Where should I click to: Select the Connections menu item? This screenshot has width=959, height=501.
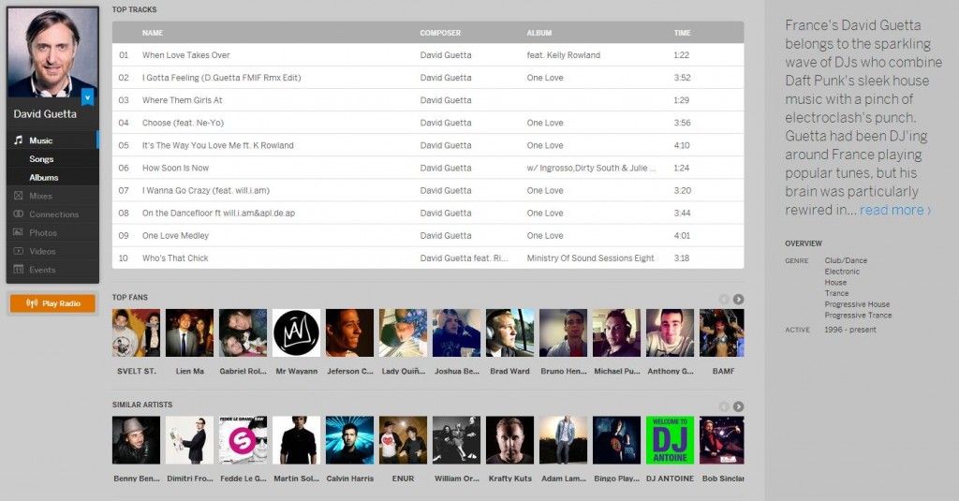[x=52, y=214]
